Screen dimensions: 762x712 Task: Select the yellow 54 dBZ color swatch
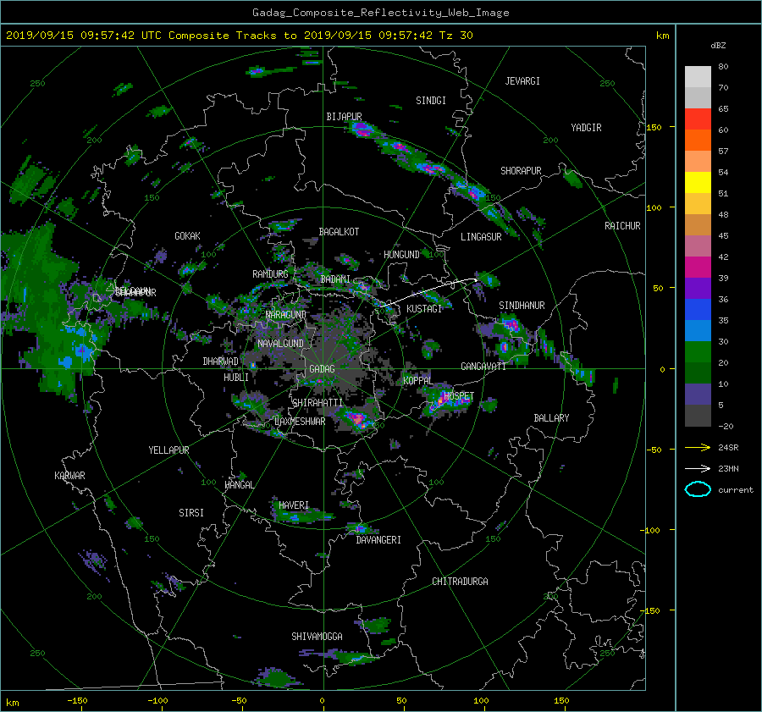tap(698, 183)
